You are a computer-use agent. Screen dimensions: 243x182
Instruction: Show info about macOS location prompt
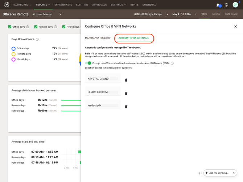coord(172,63)
